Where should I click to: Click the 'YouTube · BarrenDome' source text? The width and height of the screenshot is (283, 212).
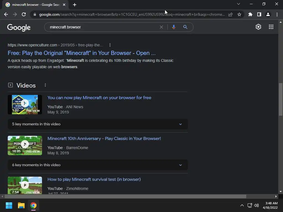[68, 148]
